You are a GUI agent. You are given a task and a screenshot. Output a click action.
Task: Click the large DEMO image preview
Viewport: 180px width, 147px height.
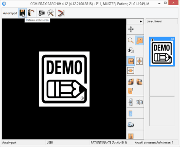tap(64, 79)
